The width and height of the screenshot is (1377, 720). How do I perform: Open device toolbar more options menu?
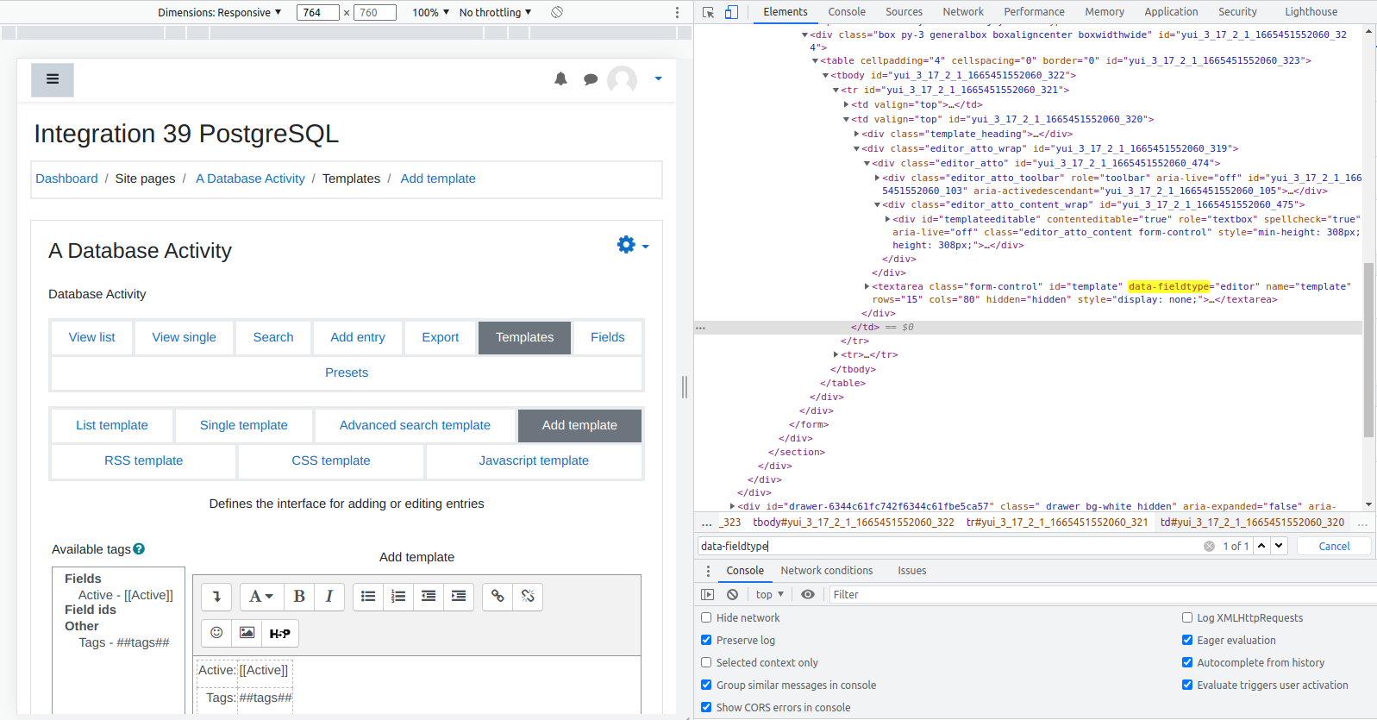[677, 12]
